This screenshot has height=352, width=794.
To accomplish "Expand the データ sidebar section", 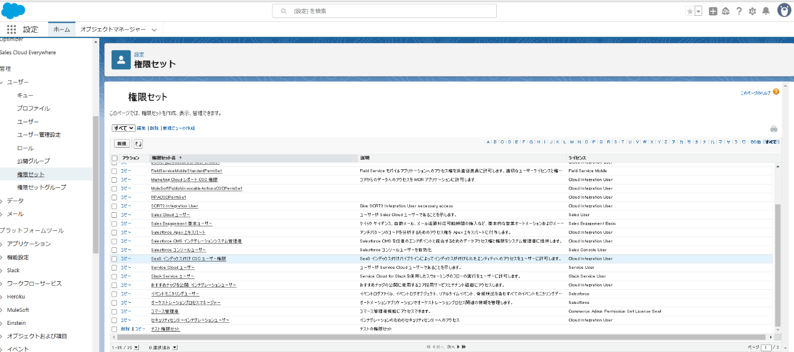I will (2, 201).
